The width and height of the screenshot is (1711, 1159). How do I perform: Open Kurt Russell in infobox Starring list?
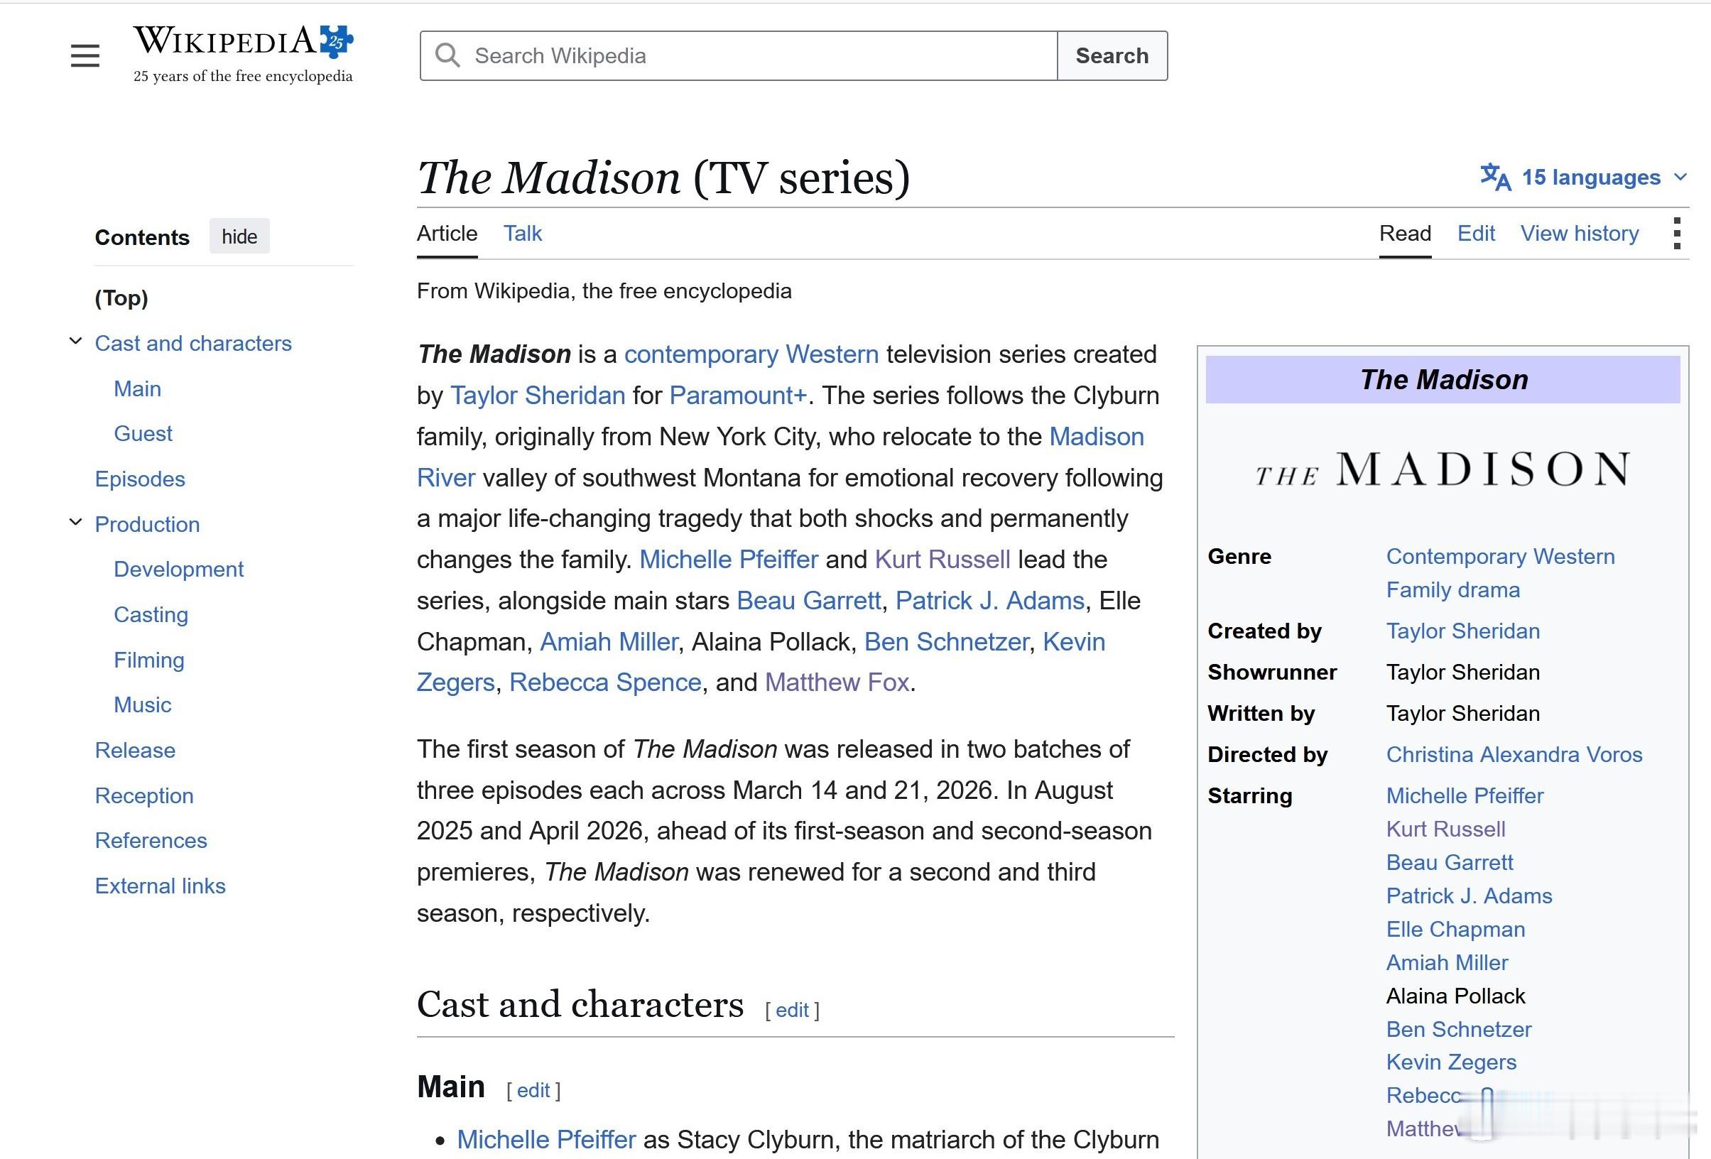tap(1445, 829)
